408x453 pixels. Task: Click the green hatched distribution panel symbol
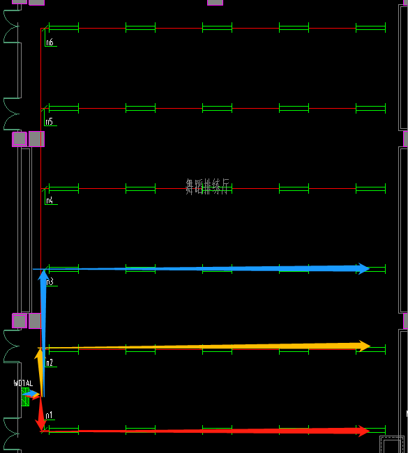[25, 397]
